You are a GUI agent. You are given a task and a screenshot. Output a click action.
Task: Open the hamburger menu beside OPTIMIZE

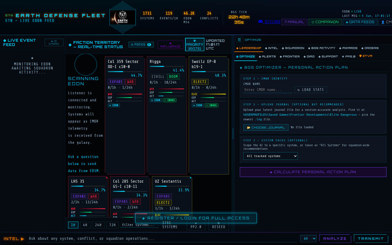[239, 40]
